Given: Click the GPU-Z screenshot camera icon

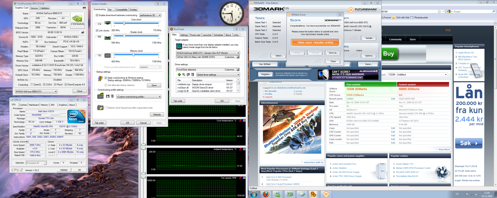Looking at the screenshot, I should click(x=84, y=8).
